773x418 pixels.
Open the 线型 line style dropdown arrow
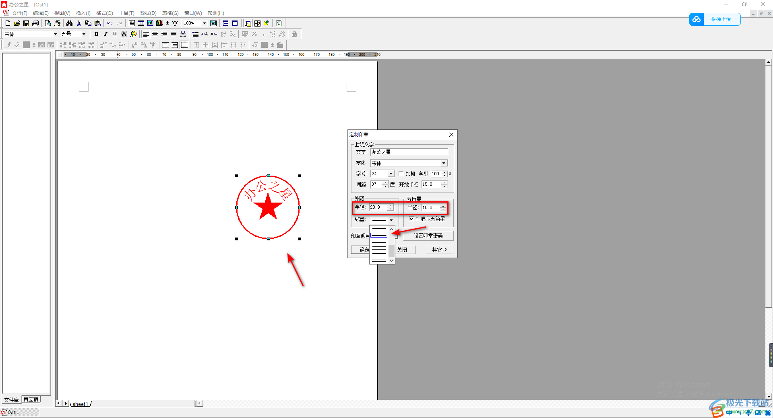click(x=391, y=220)
